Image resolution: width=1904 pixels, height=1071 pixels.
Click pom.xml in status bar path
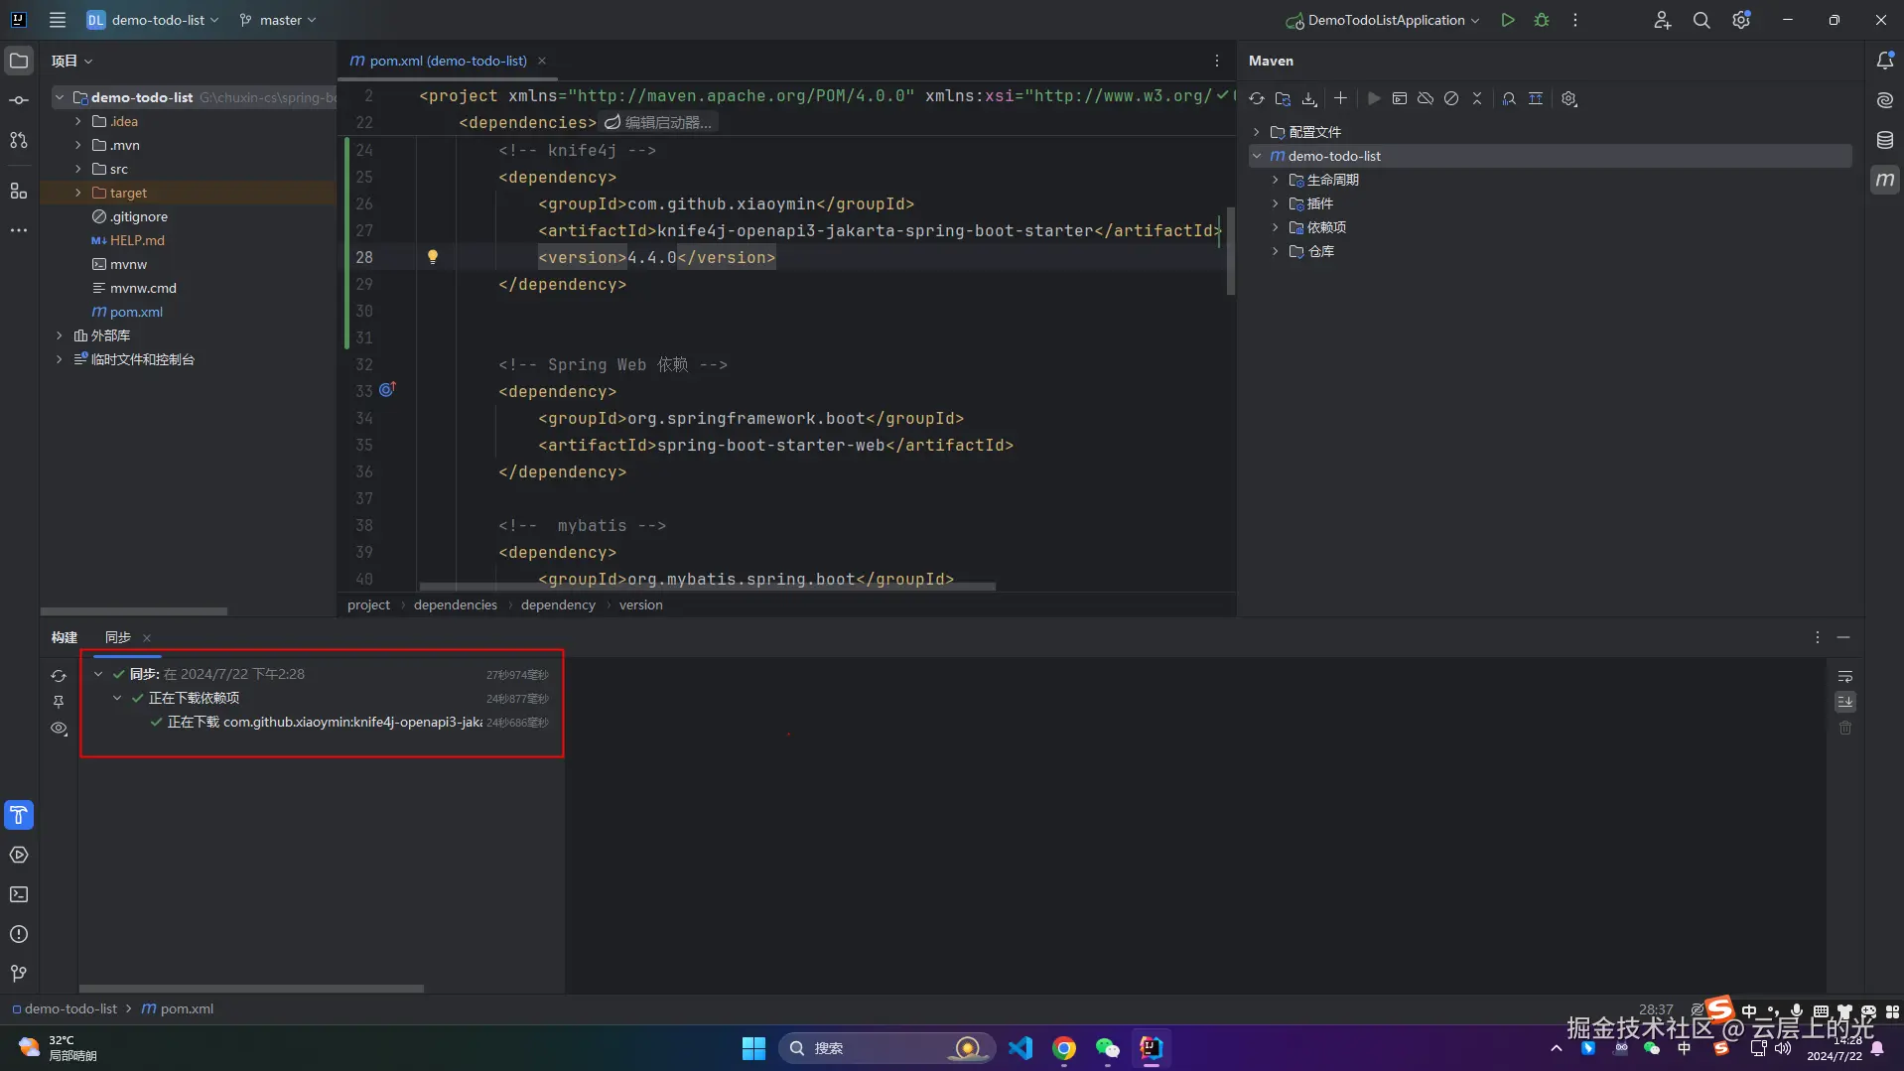[178, 1008]
